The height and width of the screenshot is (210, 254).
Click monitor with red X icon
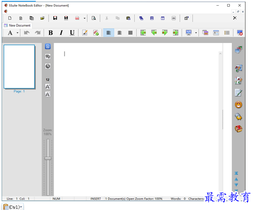(x=240, y=33)
